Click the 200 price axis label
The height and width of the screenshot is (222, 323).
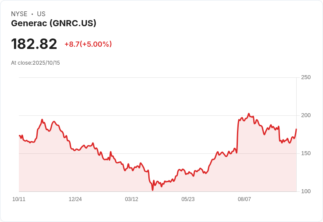[x=306, y=115]
